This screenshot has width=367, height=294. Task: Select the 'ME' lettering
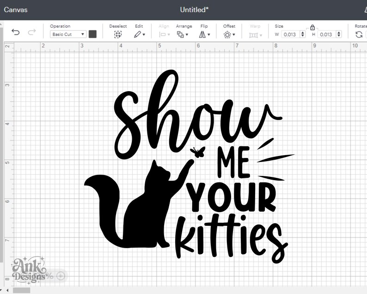point(233,162)
